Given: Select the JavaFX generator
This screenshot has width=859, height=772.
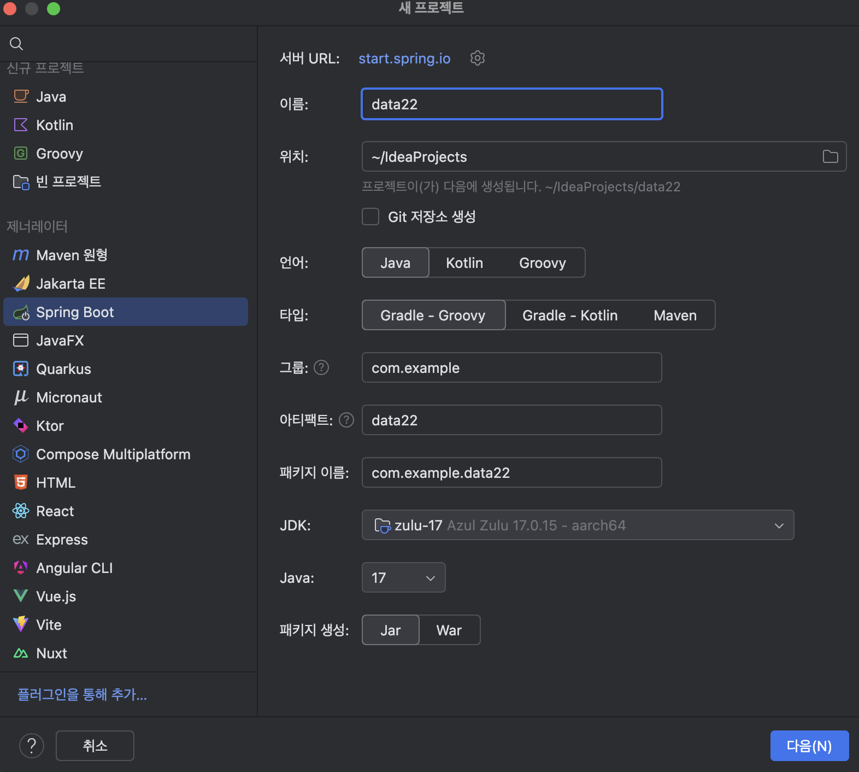Looking at the screenshot, I should tap(126, 341).
